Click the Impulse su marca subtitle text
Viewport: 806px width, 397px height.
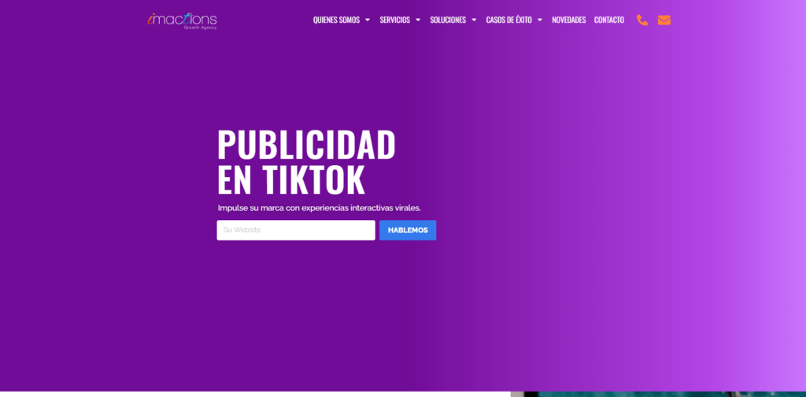[319, 208]
